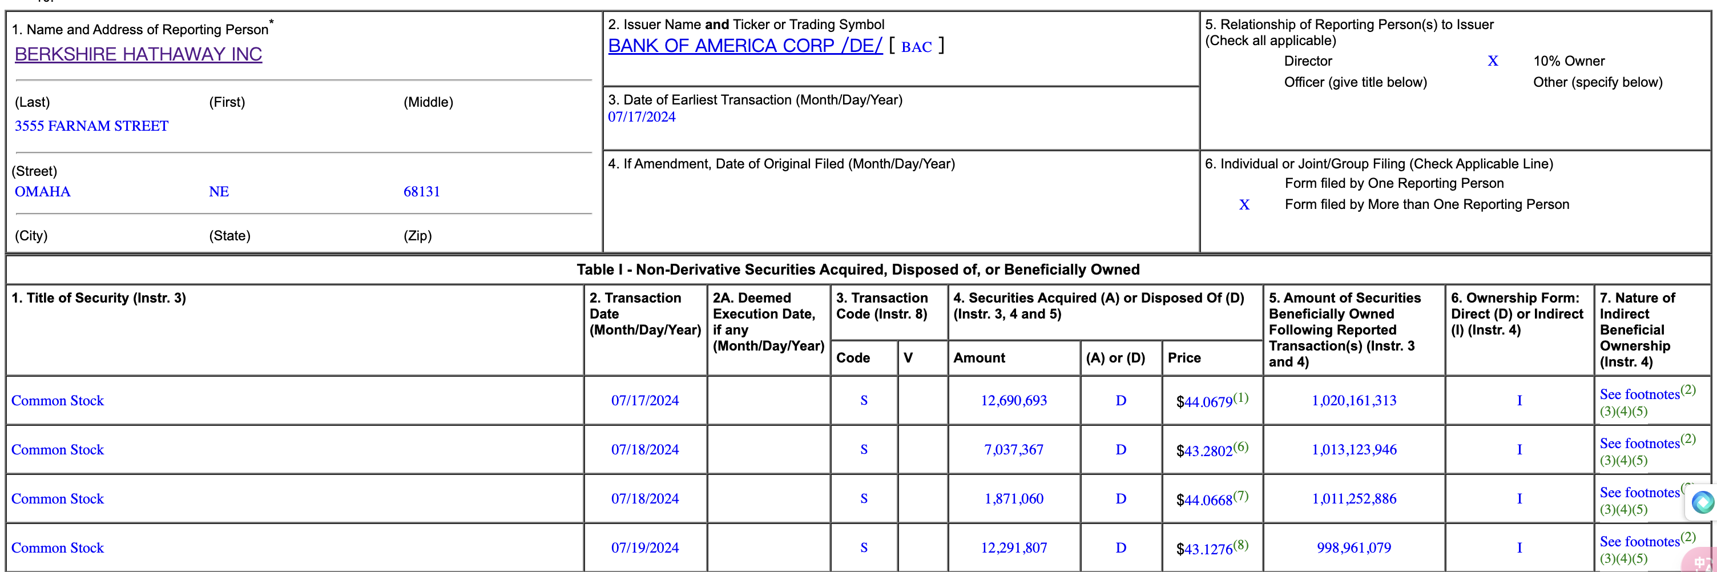Toggle the 10% Owner X checkbox
This screenshot has width=1717, height=572.
(1492, 61)
